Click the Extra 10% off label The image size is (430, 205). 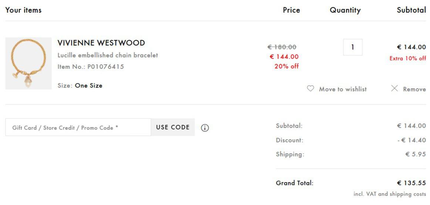(407, 58)
